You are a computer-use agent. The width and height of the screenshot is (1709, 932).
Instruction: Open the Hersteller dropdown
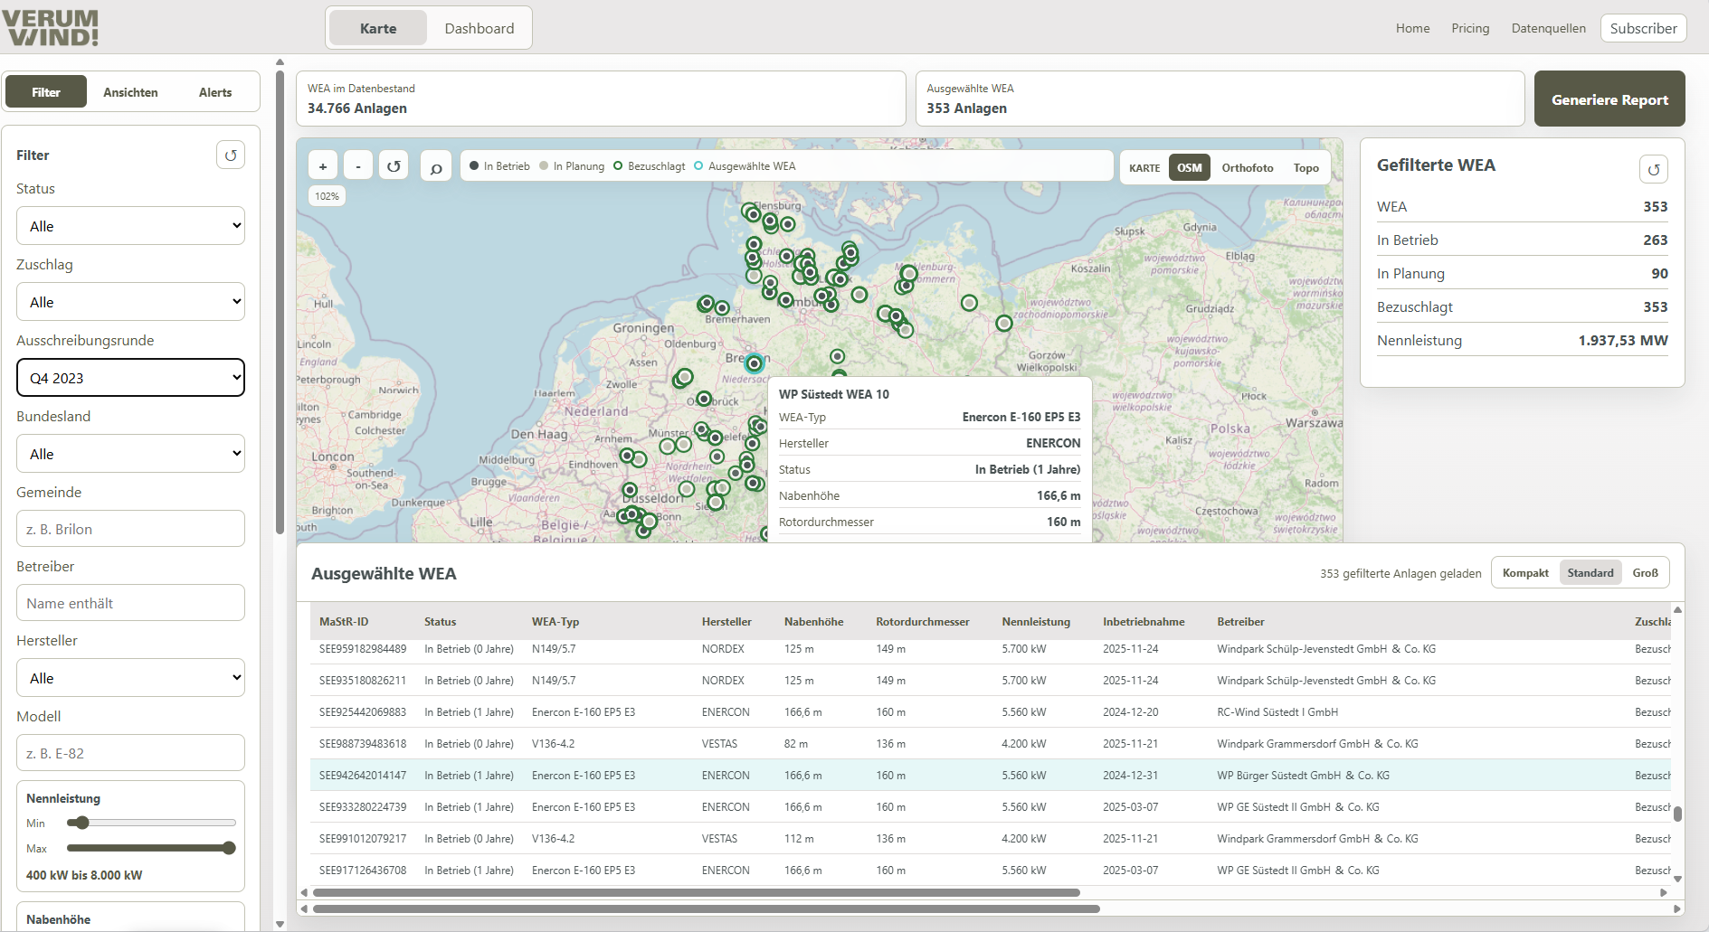(130, 678)
